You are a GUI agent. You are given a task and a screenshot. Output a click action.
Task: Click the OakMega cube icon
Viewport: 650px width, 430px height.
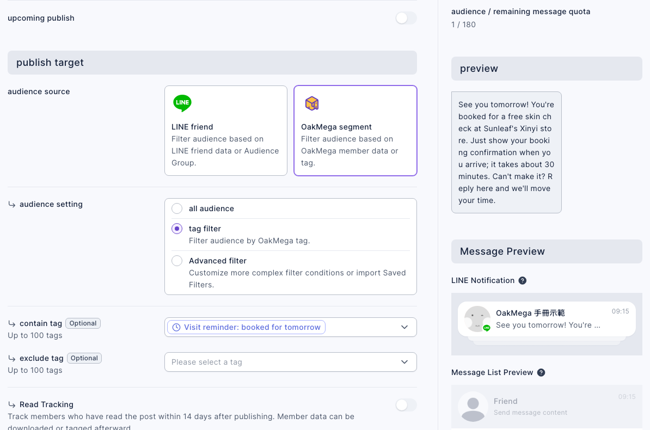[x=312, y=103]
